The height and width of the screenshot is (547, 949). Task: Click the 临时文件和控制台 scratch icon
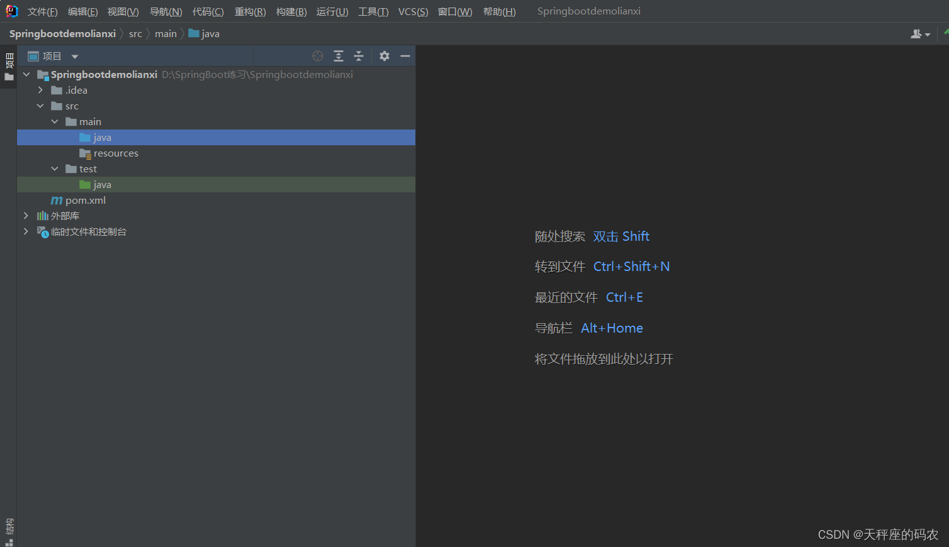(x=43, y=232)
